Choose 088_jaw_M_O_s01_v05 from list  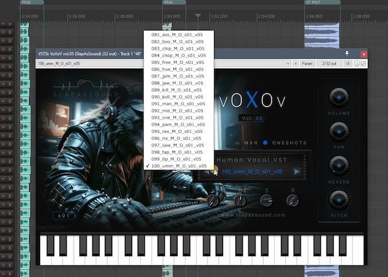(178, 83)
